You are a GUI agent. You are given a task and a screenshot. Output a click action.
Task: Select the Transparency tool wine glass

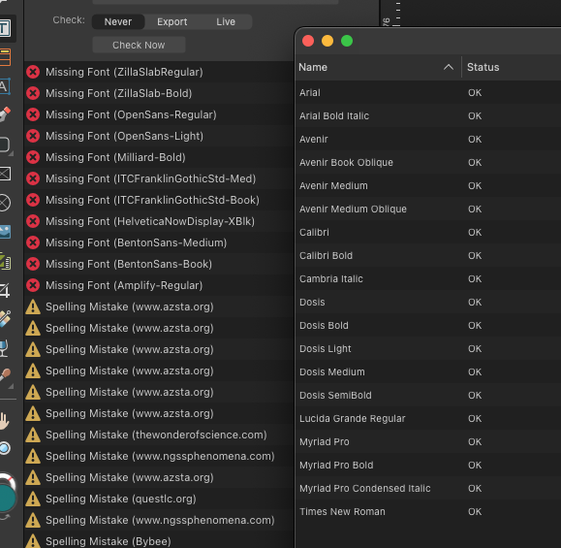pyautogui.click(x=4, y=348)
